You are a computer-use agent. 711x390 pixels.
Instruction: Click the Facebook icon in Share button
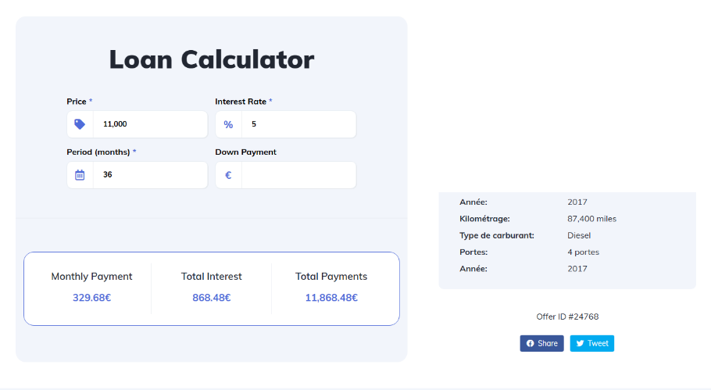[x=530, y=344]
